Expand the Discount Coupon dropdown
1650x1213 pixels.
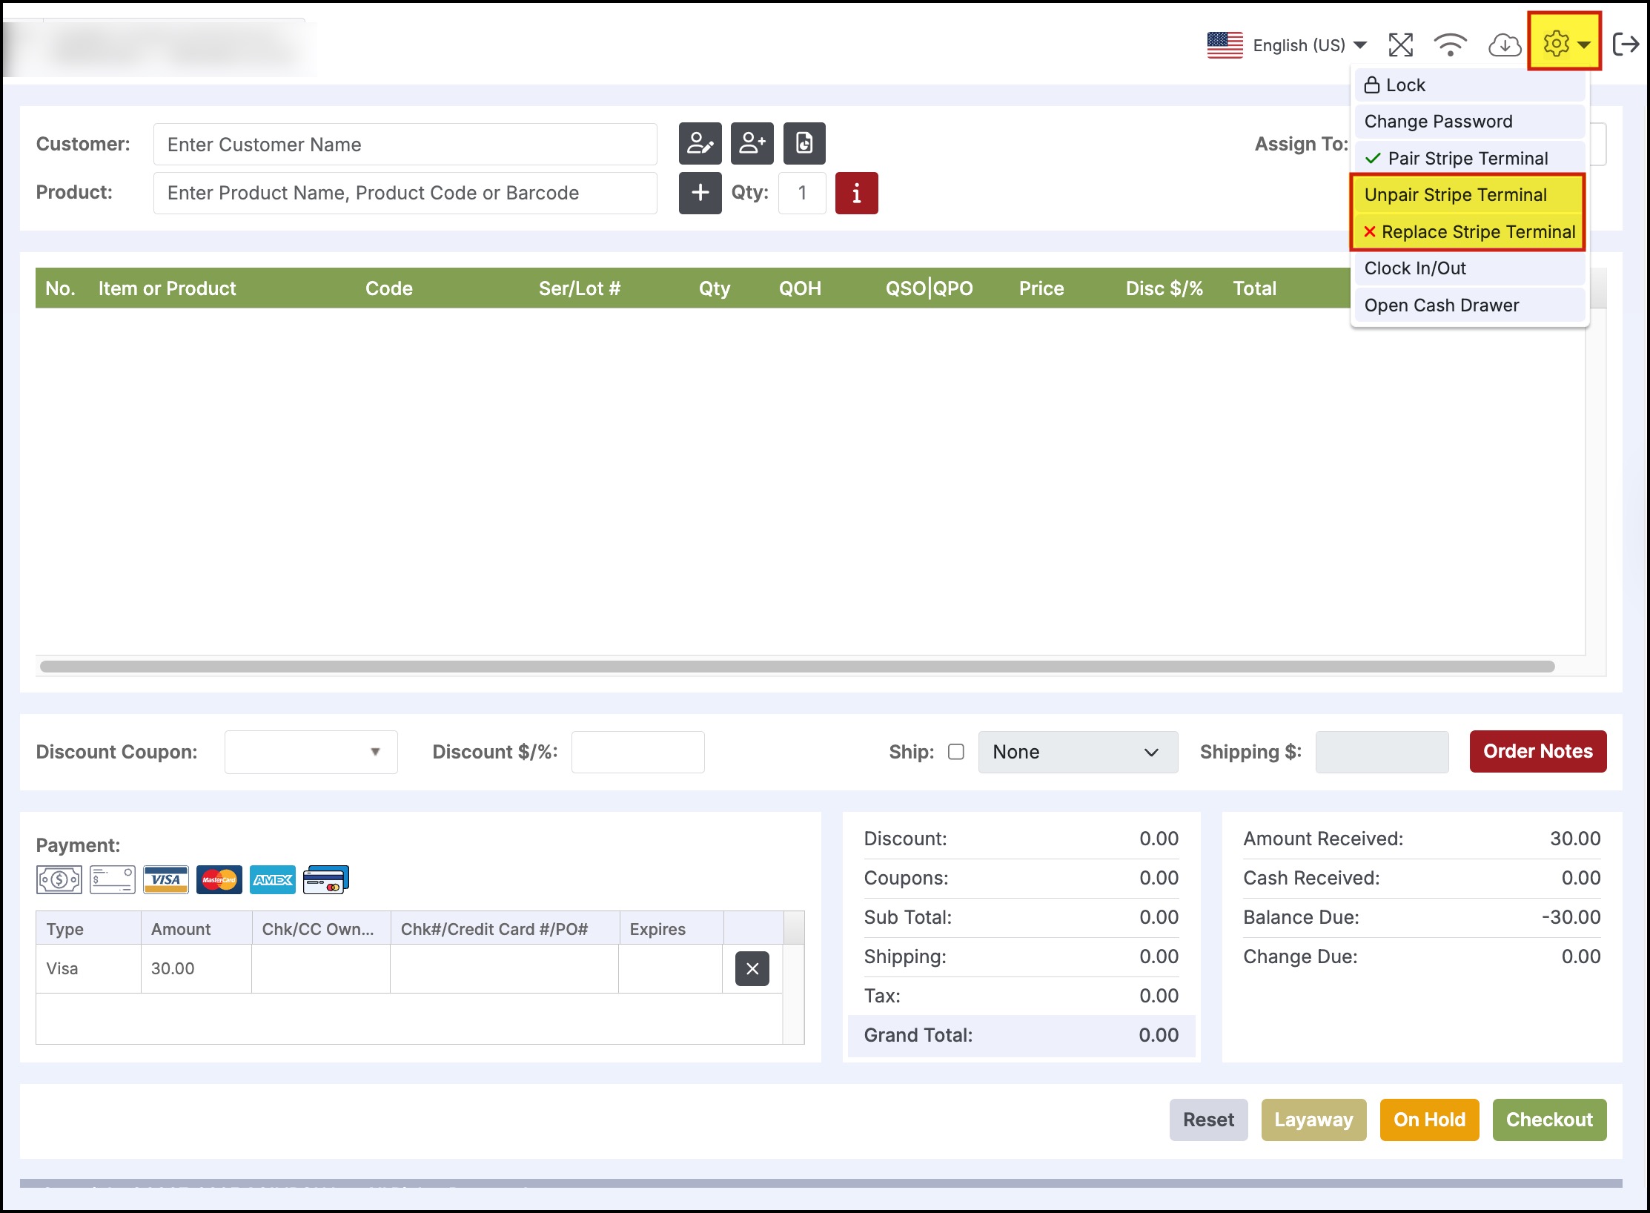(x=311, y=752)
